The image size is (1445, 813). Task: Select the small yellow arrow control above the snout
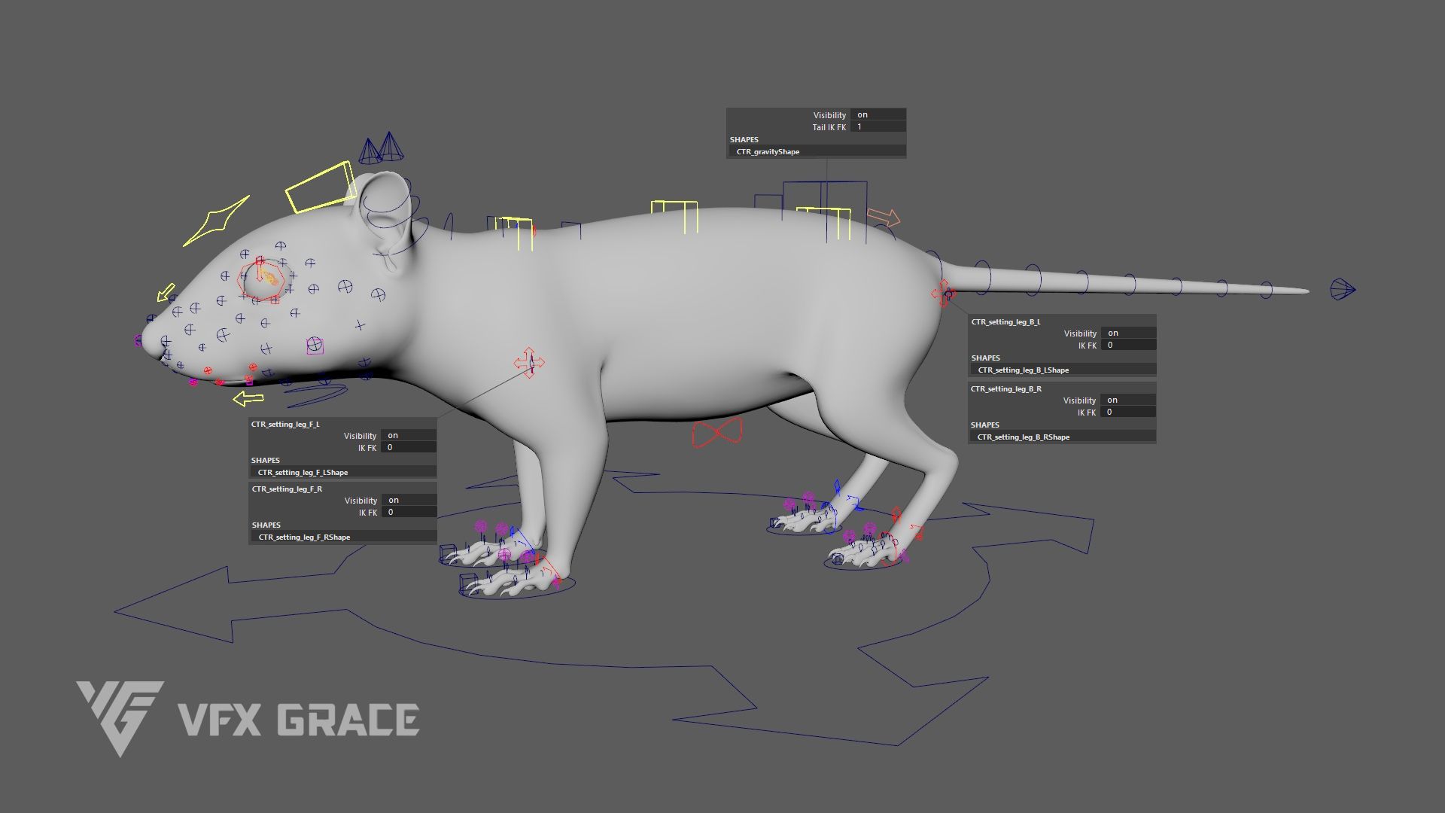(166, 292)
